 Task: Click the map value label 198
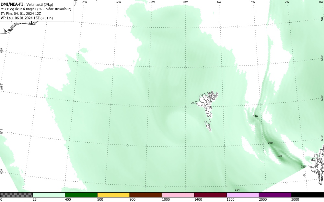click(x=280, y=156)
